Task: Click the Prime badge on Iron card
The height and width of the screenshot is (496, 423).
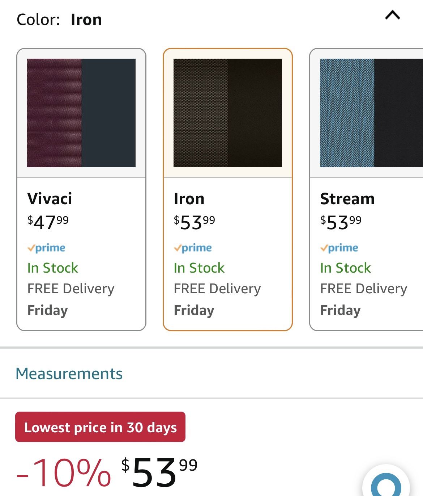Action: click(x=193, y=248)
